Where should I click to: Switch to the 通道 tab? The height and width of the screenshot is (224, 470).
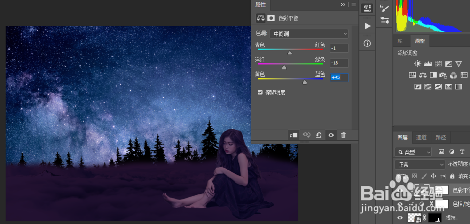(421, 138)
